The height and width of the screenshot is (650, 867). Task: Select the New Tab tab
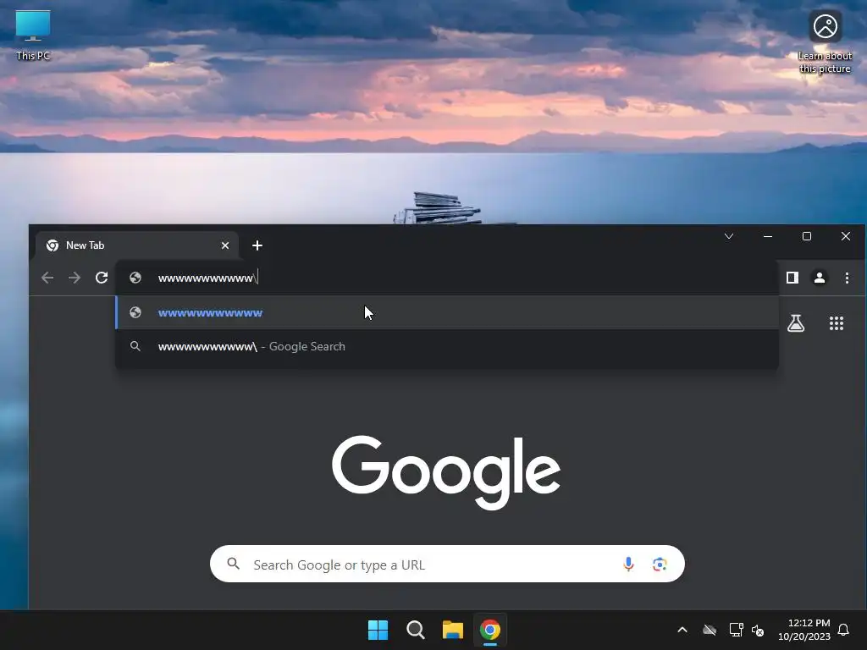click(x=137, y=245)
